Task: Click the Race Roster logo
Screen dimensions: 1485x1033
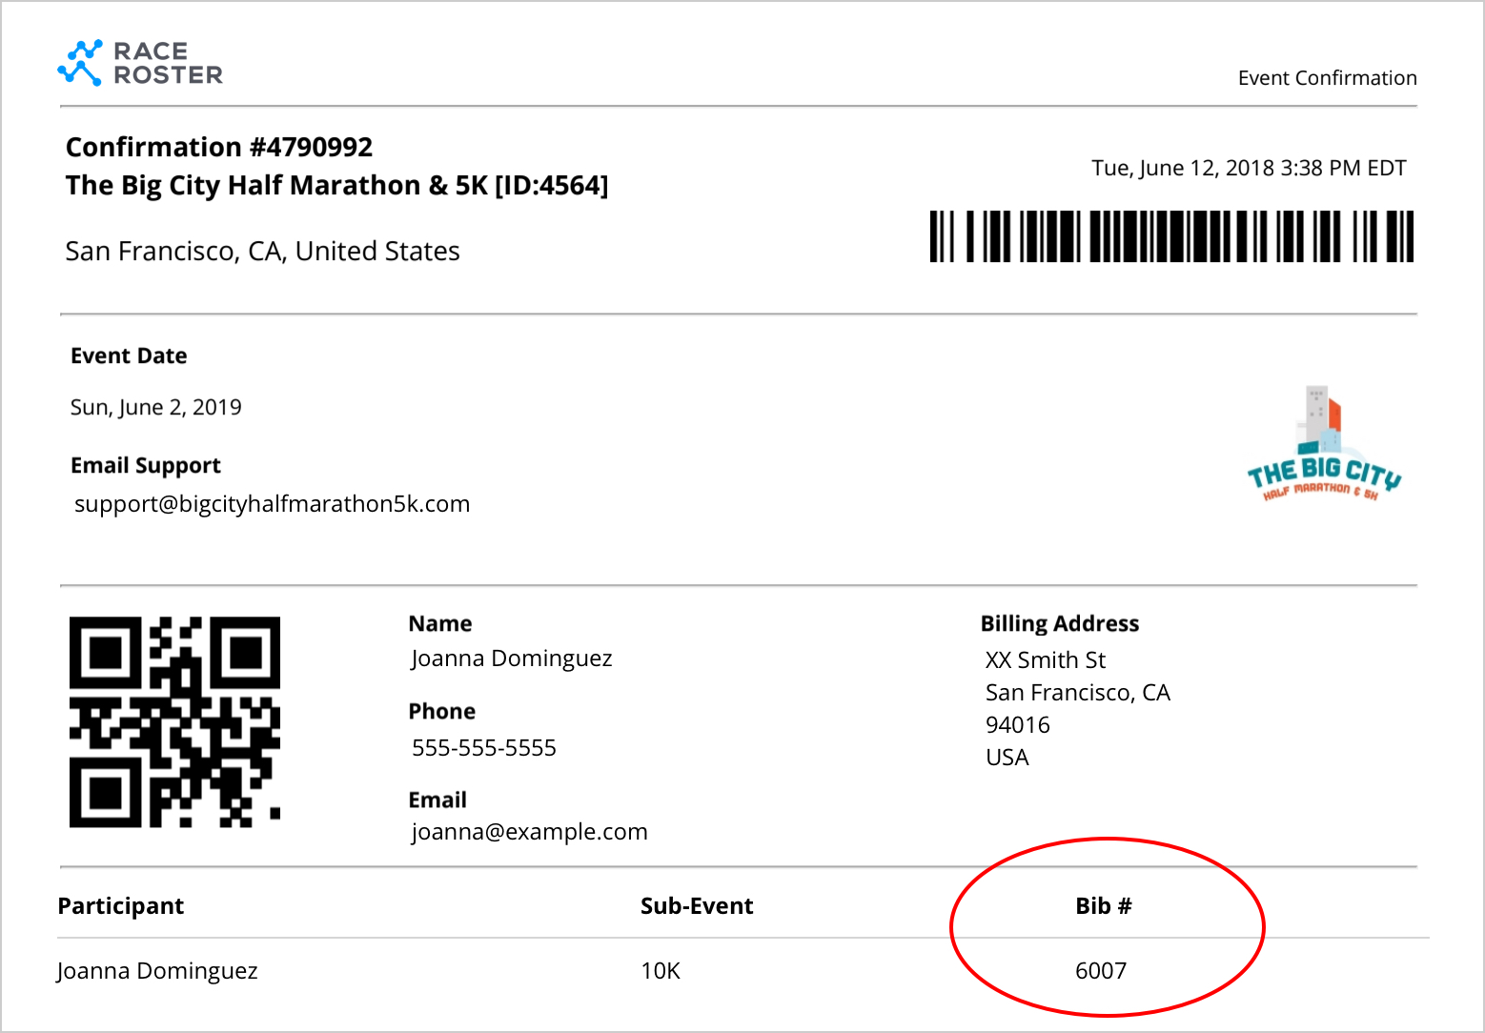Action: tap(140, 63)
